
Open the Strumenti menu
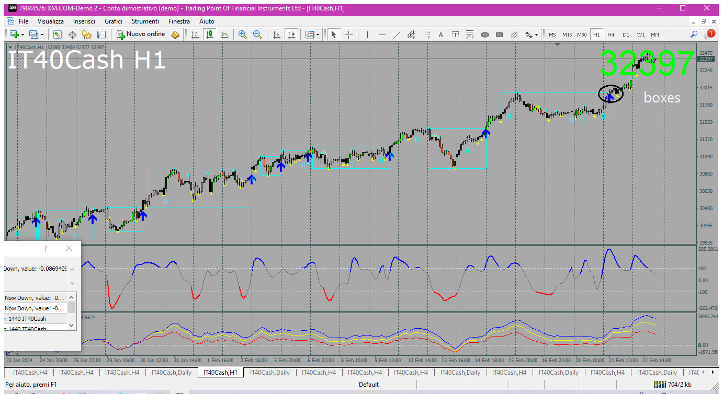[145, 21]
